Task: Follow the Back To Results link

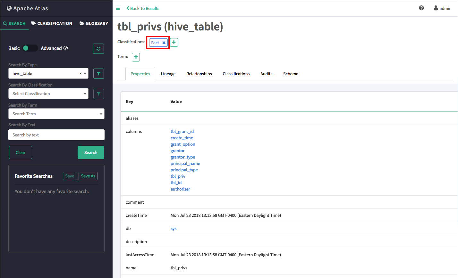Action: tap(143, 8)
